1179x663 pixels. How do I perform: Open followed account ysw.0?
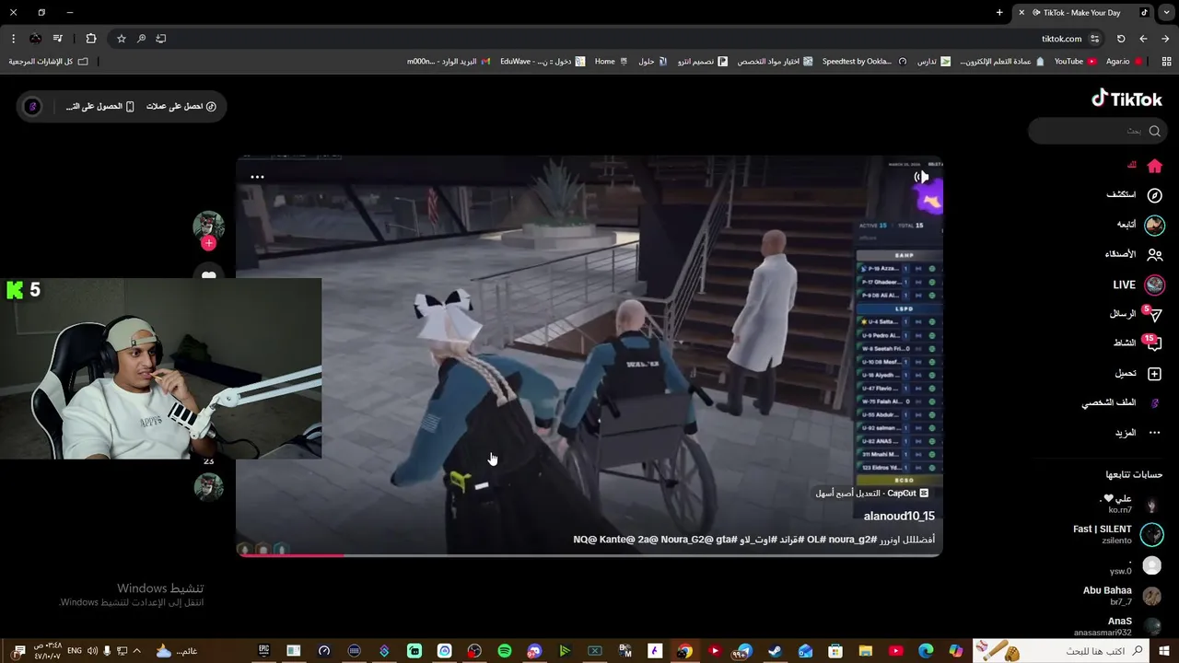click(x=1135, y=565)
